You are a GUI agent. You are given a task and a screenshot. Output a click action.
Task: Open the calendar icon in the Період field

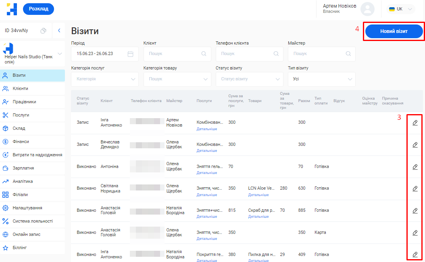coord(130,54)
